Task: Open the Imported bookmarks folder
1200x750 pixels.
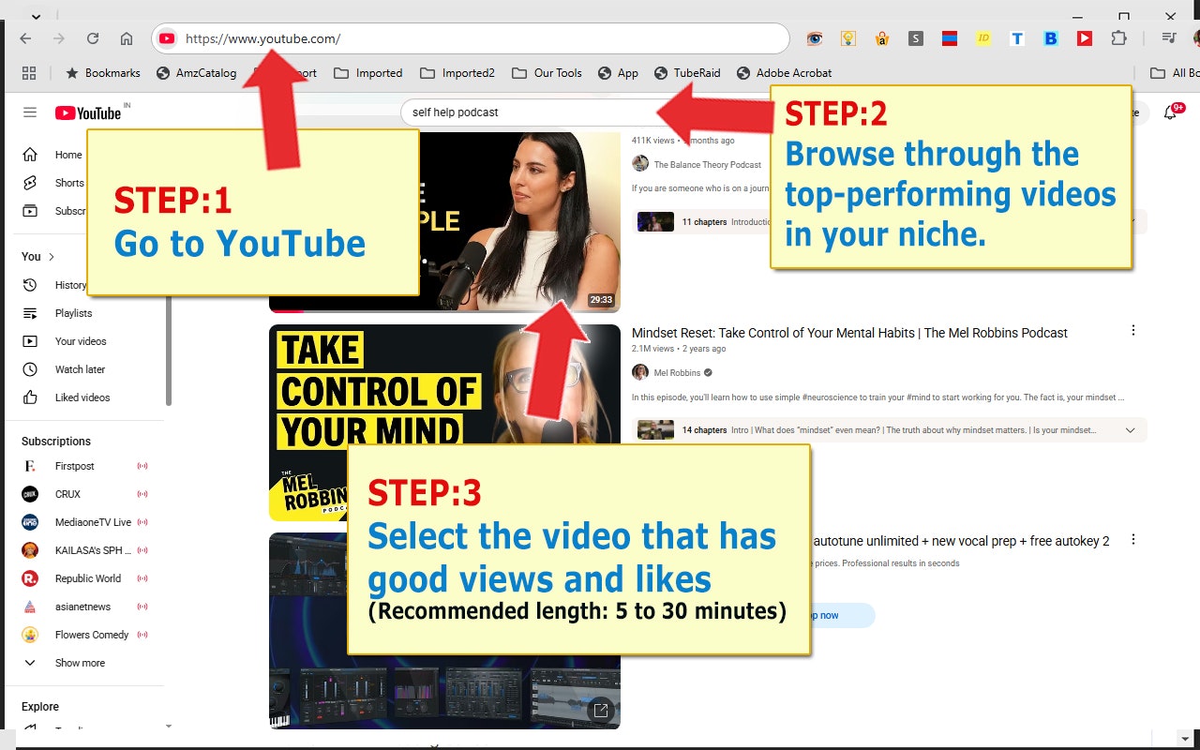Action: [367, 73]
